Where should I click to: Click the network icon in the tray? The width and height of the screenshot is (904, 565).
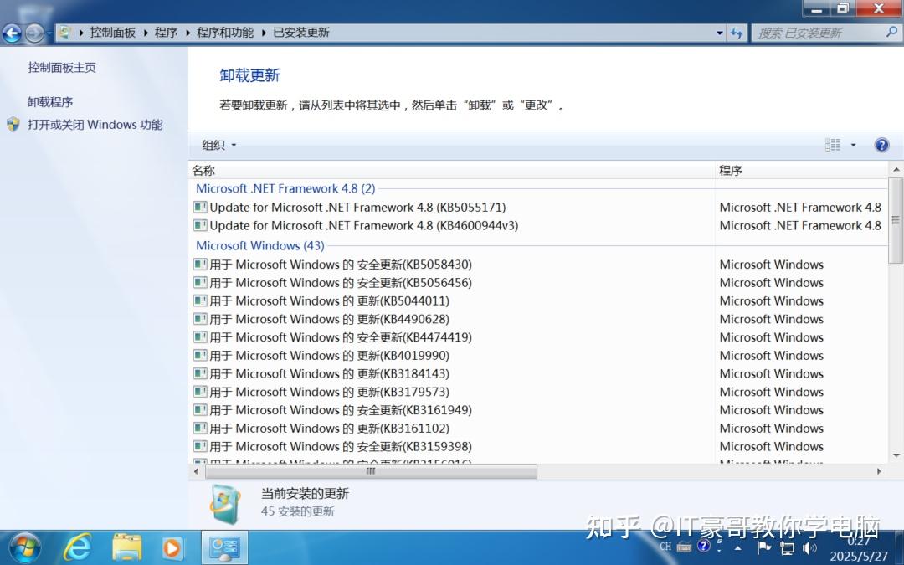coord(786,547)
